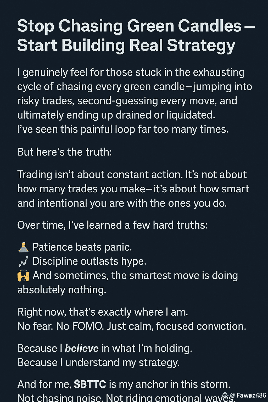Click the raised hands emoji
Image resolution: width=268 pixels, height=402 pixels.
23,276
